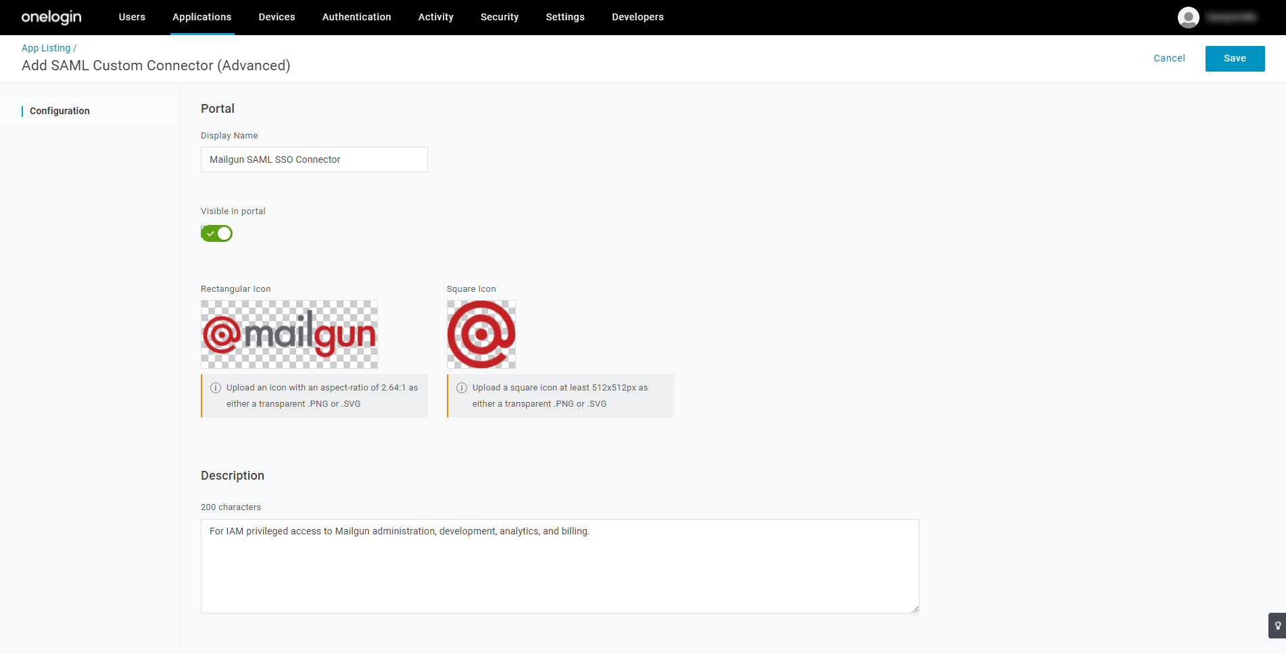Click the "Add SAML Custom Connector (Advanced)" title

[x=156, y=66]
